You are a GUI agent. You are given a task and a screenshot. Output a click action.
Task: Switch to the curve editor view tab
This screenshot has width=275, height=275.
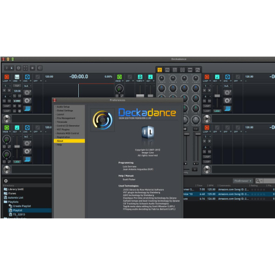tap(197, 70)
